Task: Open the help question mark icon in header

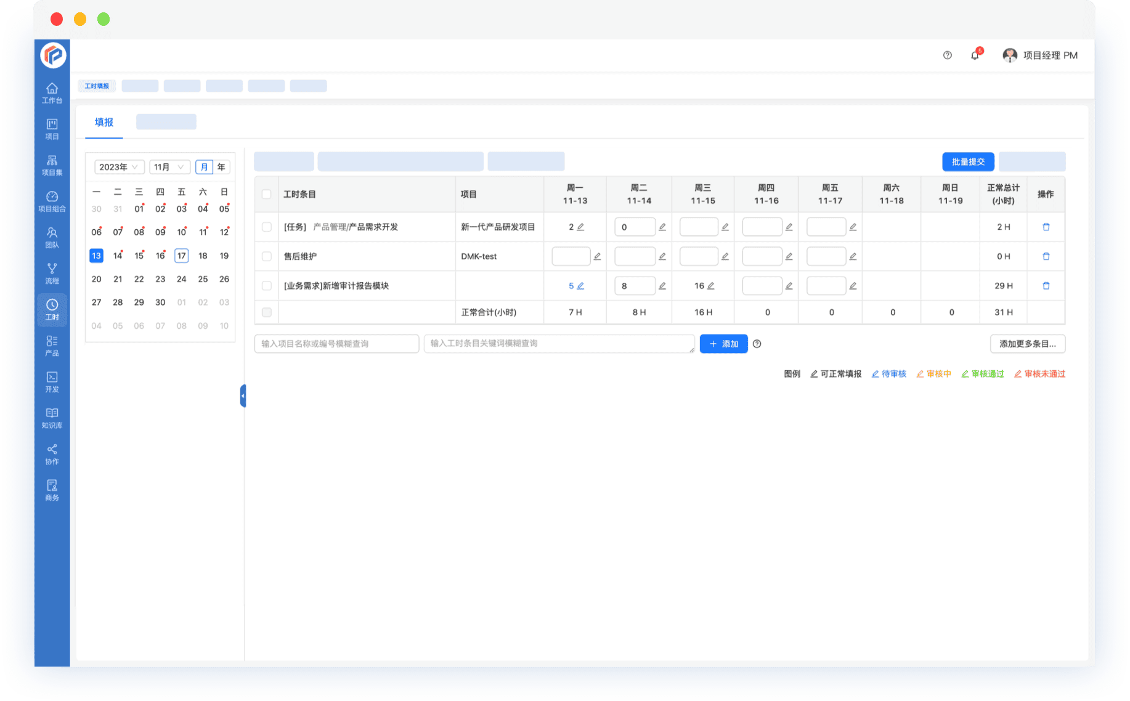Action: [948, 55]
